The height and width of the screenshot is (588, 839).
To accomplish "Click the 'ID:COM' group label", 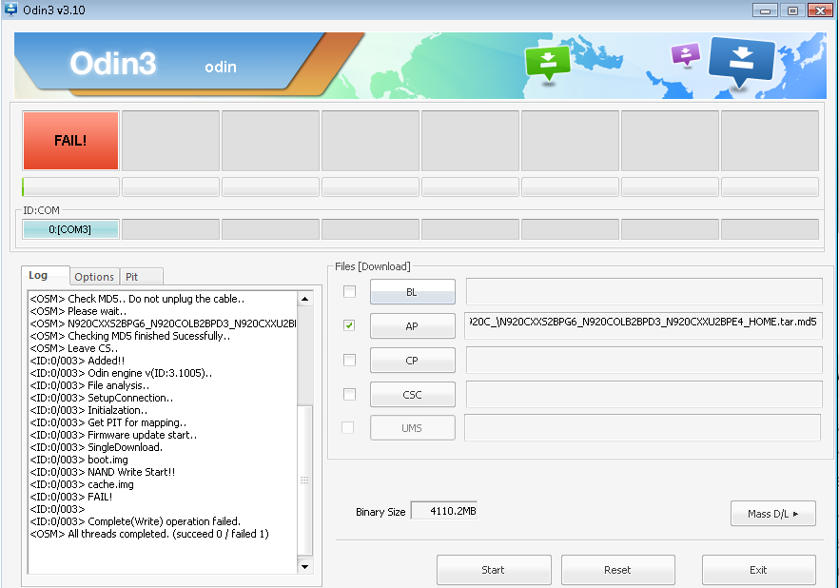I will (x=41, y=210).
